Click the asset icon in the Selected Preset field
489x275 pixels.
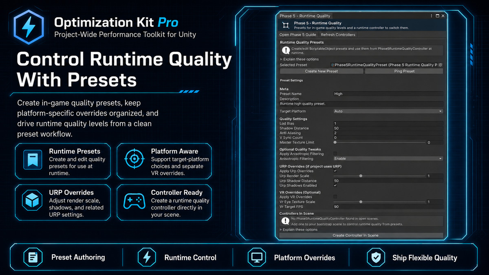point(333,65)
